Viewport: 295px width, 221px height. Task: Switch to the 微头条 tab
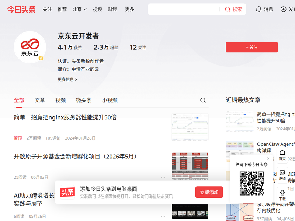coord(84,100)
